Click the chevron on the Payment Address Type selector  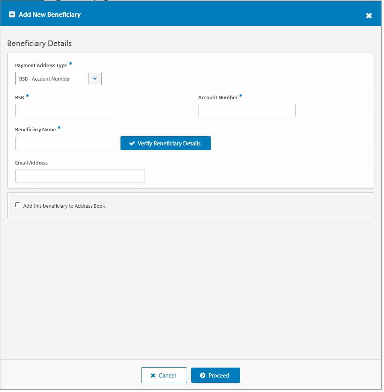coord(95,78)
